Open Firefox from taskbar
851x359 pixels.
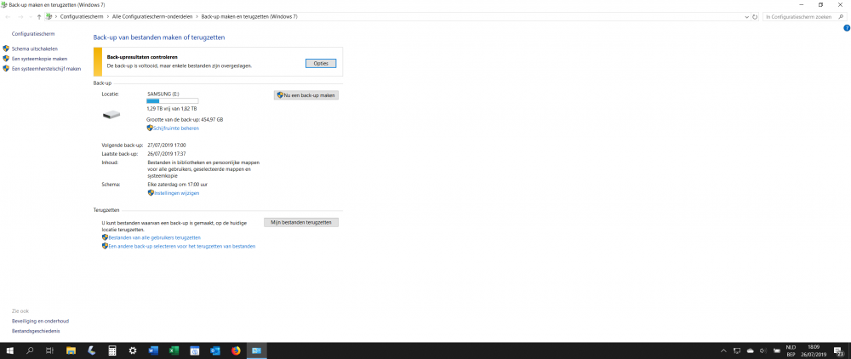(x=236, y=350)
